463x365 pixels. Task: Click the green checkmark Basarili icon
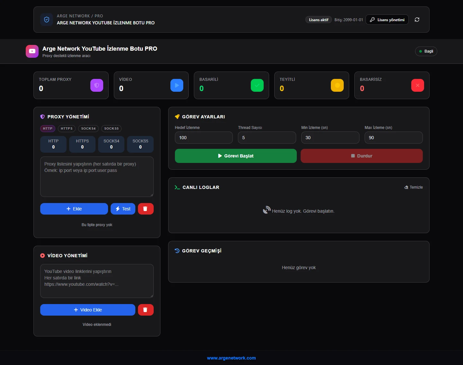[257, 85]
